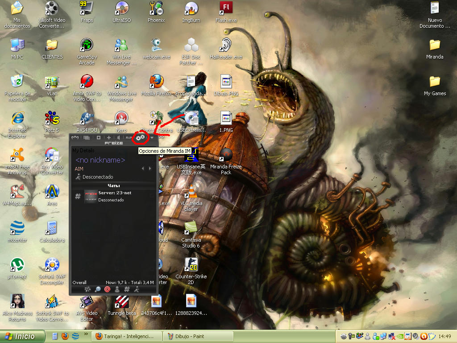This screenshot has height=343, width=457.
Task: Click the Inicio start button
Action: click(x=23, y=336)
